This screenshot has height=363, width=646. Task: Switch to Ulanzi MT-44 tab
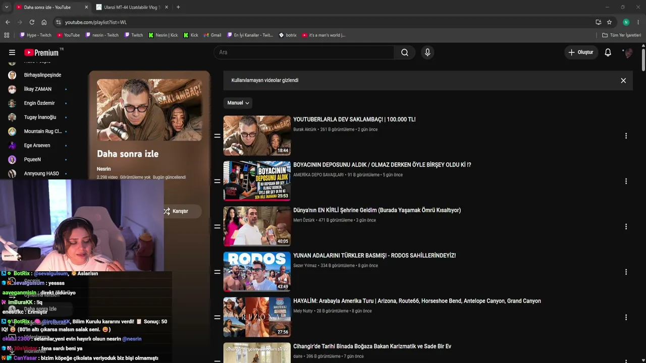pyautogui.click(x=132, y=7)
